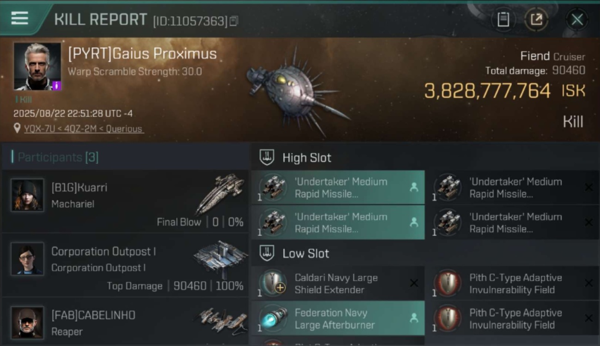View Gaius Proximus character portrait

click(37, 66)
